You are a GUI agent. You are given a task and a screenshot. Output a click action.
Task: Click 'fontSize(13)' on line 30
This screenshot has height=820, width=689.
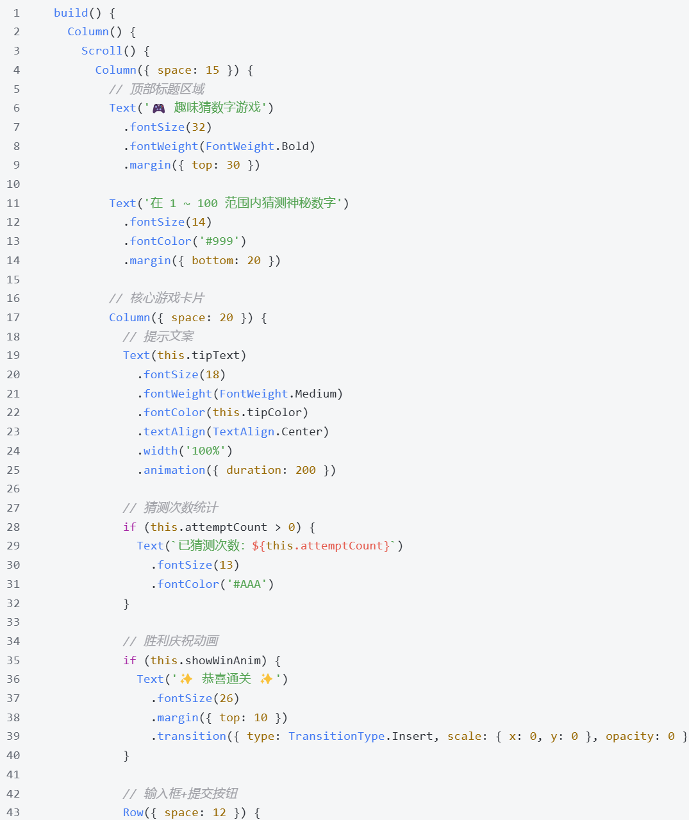198,565
